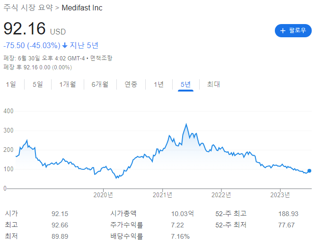Image resolution: width=316 pixels, height=242 pixels.
Task: Click the 2021년 x-axis label
Action: click(162, 195)
